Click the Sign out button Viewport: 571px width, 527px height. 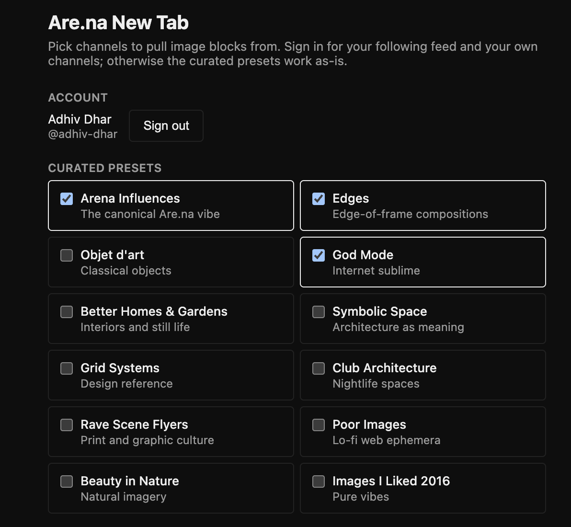point(166,126)
